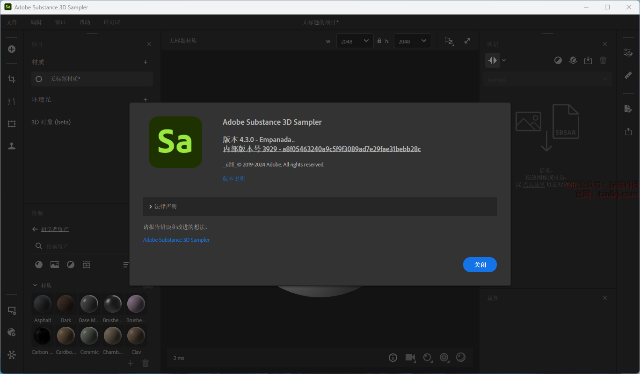Select the Bark material thumbnail
Viewport: 640px width, 374px height.
66,304
